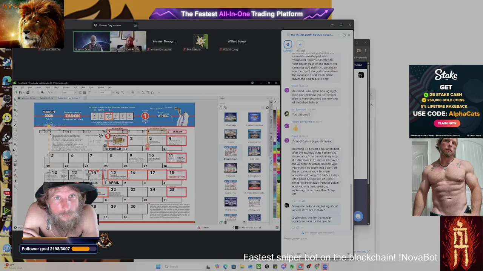
Task: Select the YAHAD ZOOM ROOM video tile
Action: tap(128, 41)
